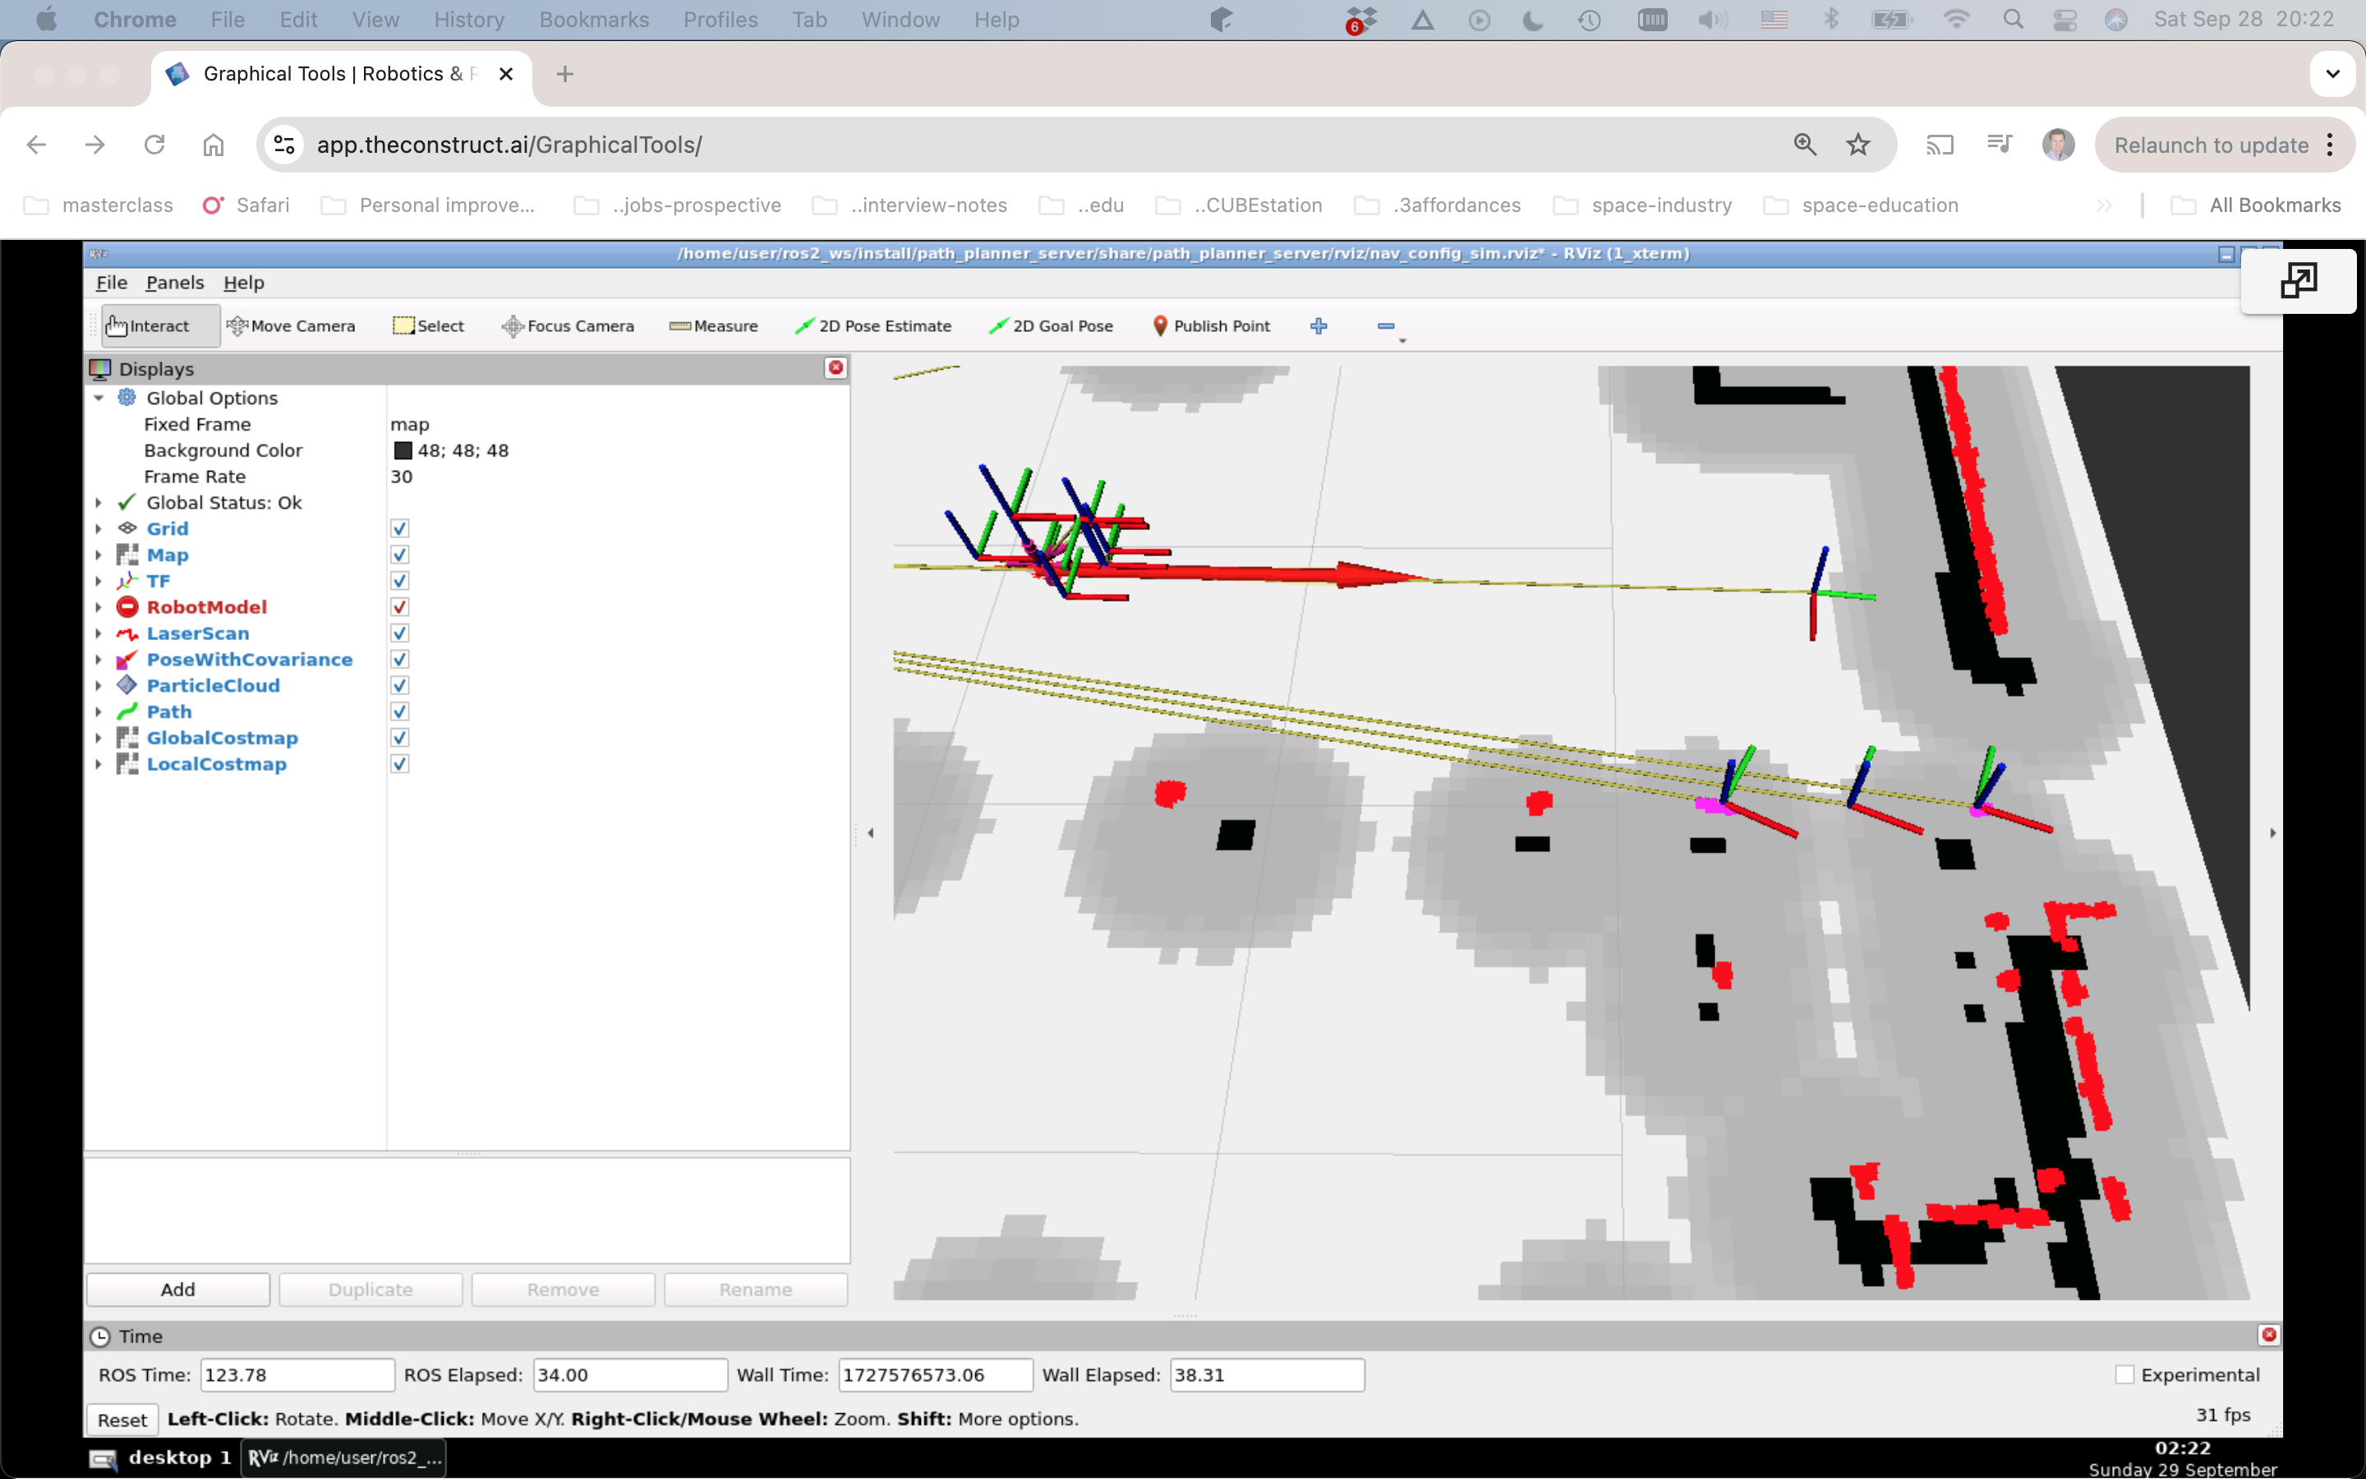Toggle the Grid display checkbox

(400, 528)
